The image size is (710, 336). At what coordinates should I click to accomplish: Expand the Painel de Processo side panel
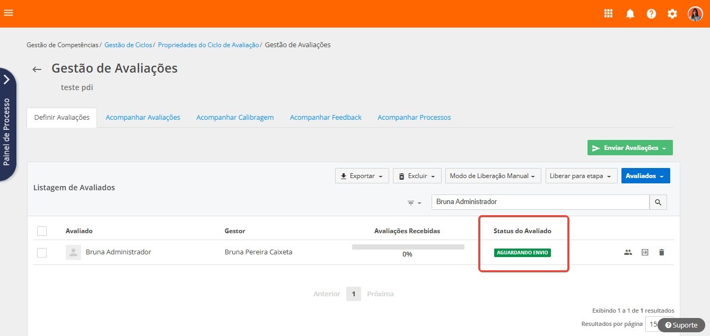point(7,79)
